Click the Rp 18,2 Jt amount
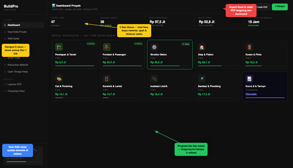 coord(251,62)
